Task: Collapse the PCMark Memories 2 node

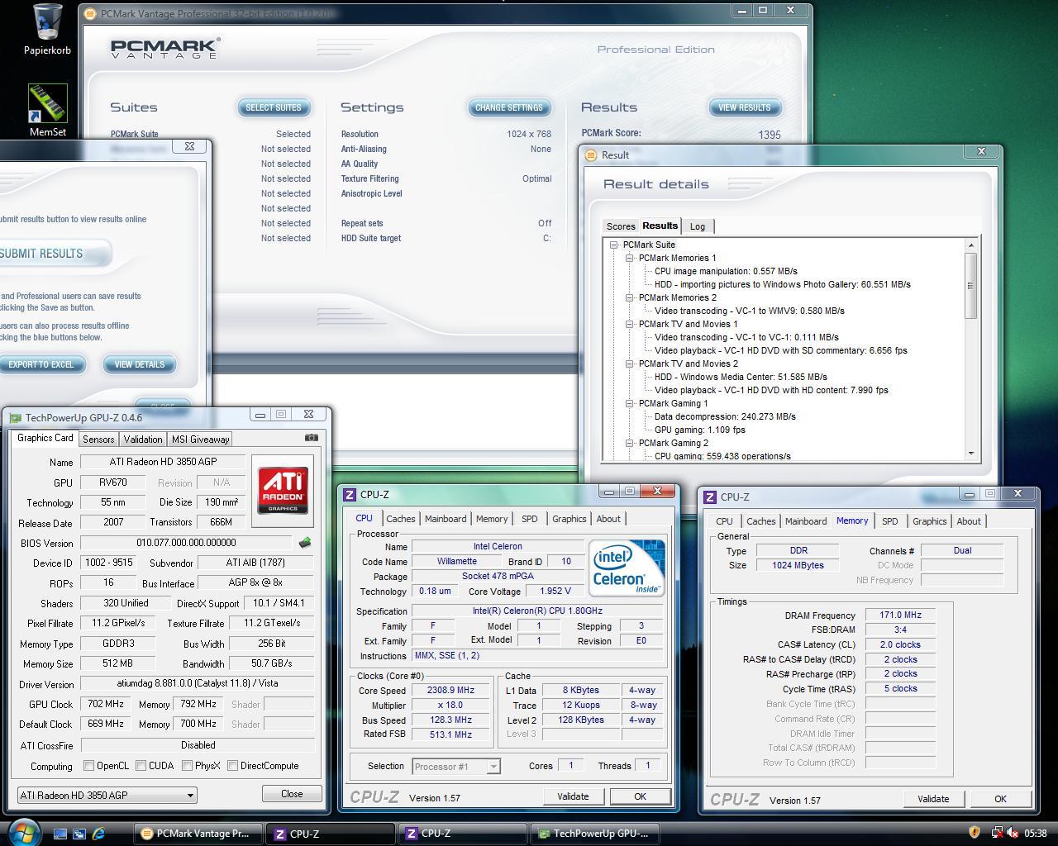Action: click(x=629, y=297)
